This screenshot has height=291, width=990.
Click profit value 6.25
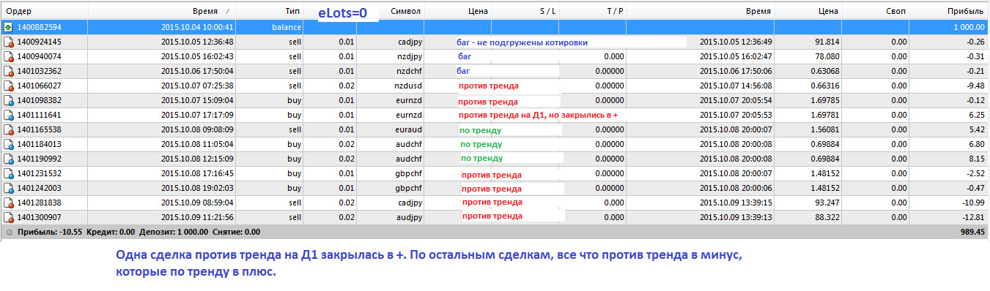[977, 115]
